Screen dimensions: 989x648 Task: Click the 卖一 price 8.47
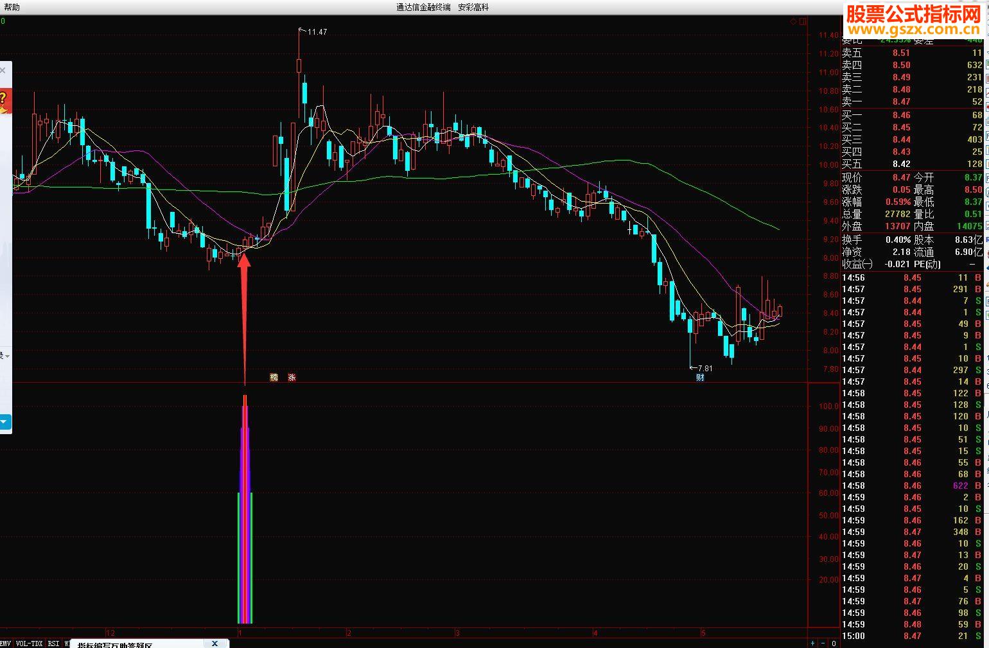coord(901,101)
